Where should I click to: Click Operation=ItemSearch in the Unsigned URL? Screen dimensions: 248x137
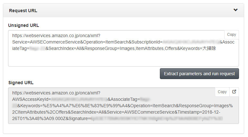coord(99,42)
